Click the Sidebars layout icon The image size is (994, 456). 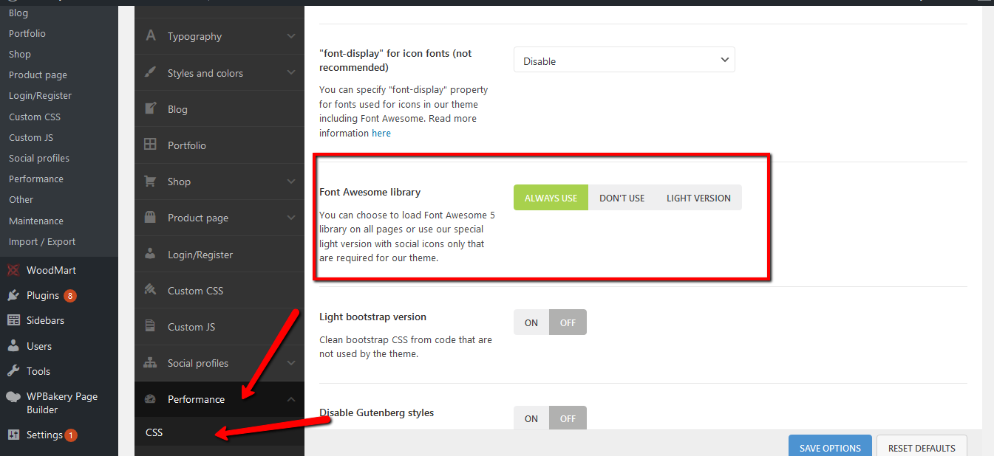[13, 320]
